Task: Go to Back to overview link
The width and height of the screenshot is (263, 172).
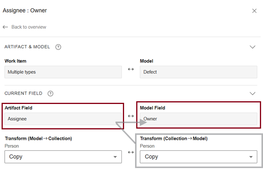Action: coord(29,27)
